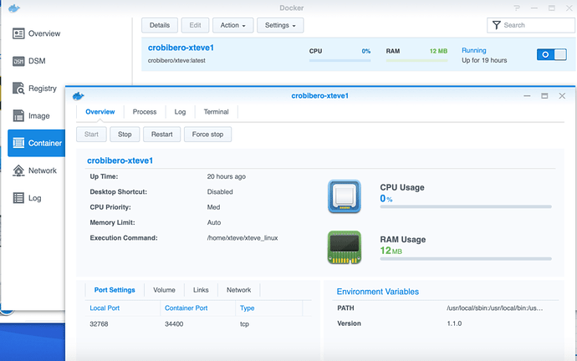Open the Links tab
577x361 pixels.
(x=201, y=290)
